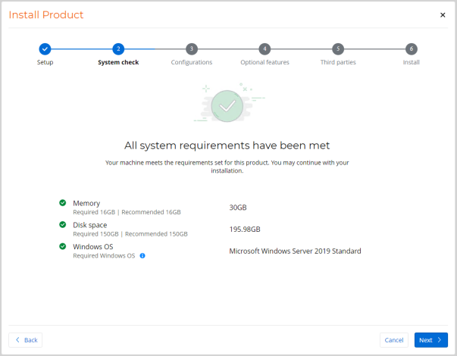
Task: Click the Memory green check icon
Action: [x=63, y=203]
